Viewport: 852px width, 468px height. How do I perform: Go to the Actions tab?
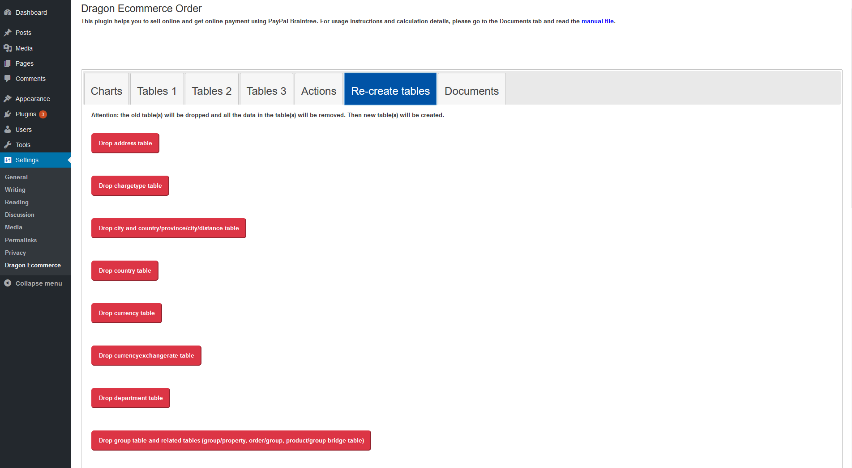point(319,91)
